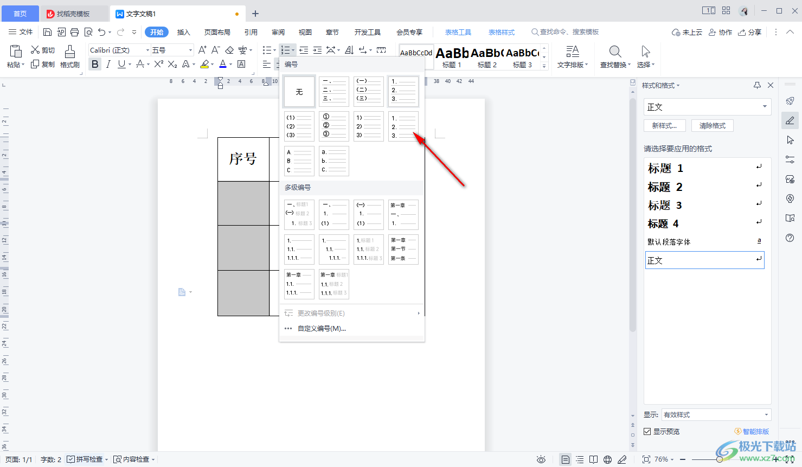Apply superscript formatting

(x=158, y=64)
